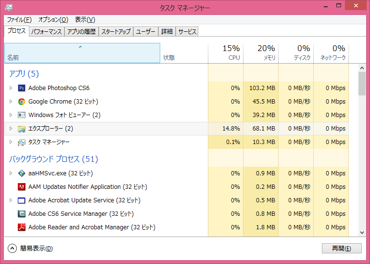The width and height of the screenshot is (370, 264).
Task: Click the Adobe Acrobat Update Service icon
Action: pyautogui.click(x=22, y=200)
